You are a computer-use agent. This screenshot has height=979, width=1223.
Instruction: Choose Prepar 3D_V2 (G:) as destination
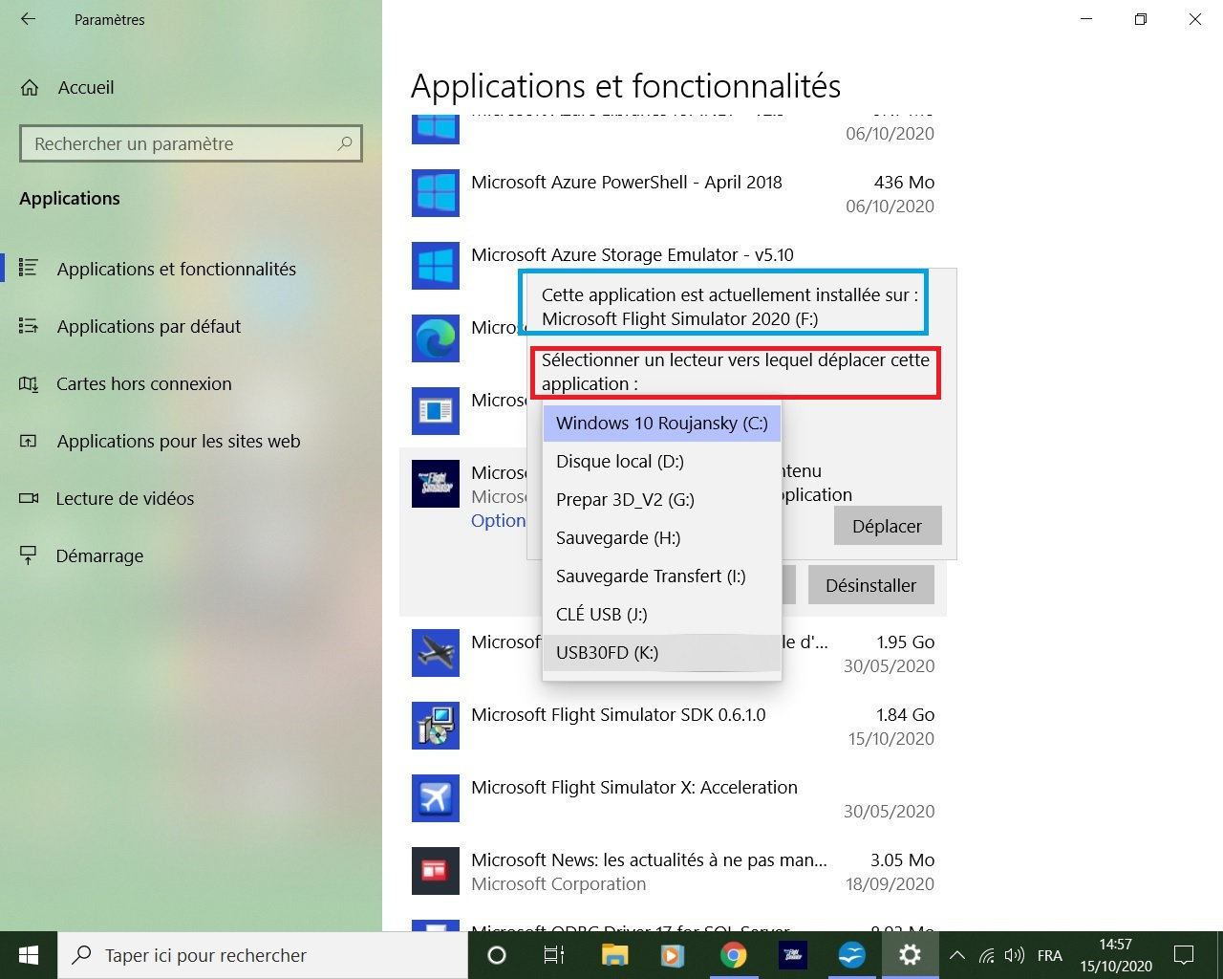coord(662,499)
